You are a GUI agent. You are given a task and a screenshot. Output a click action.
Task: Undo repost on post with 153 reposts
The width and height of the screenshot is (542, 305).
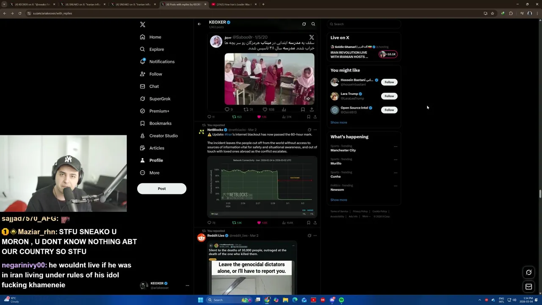pyautogui.click(x=237, y=117)
